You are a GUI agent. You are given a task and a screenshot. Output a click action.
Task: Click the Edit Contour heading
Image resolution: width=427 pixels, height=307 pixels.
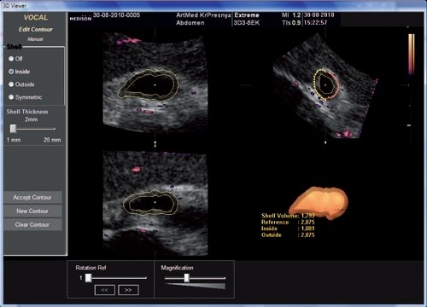click(x=36, y=30)
